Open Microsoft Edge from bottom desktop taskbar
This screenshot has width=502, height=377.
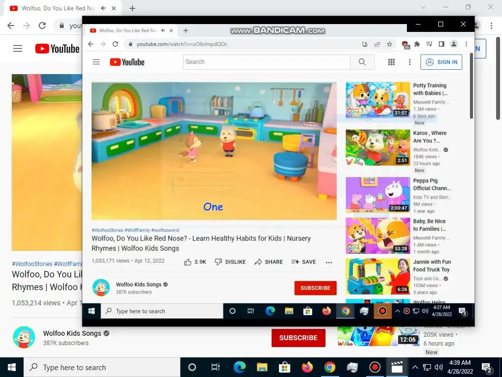point(239,367)
